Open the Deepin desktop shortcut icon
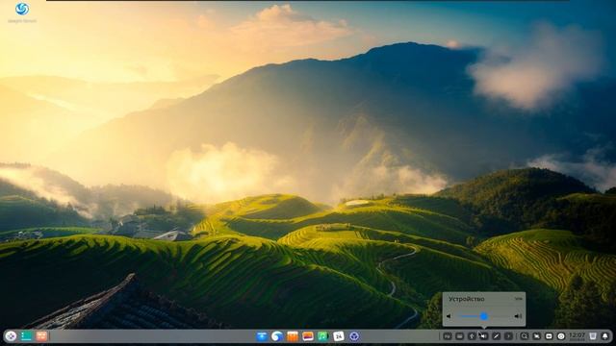616x346 pixels. coord(22,12)
